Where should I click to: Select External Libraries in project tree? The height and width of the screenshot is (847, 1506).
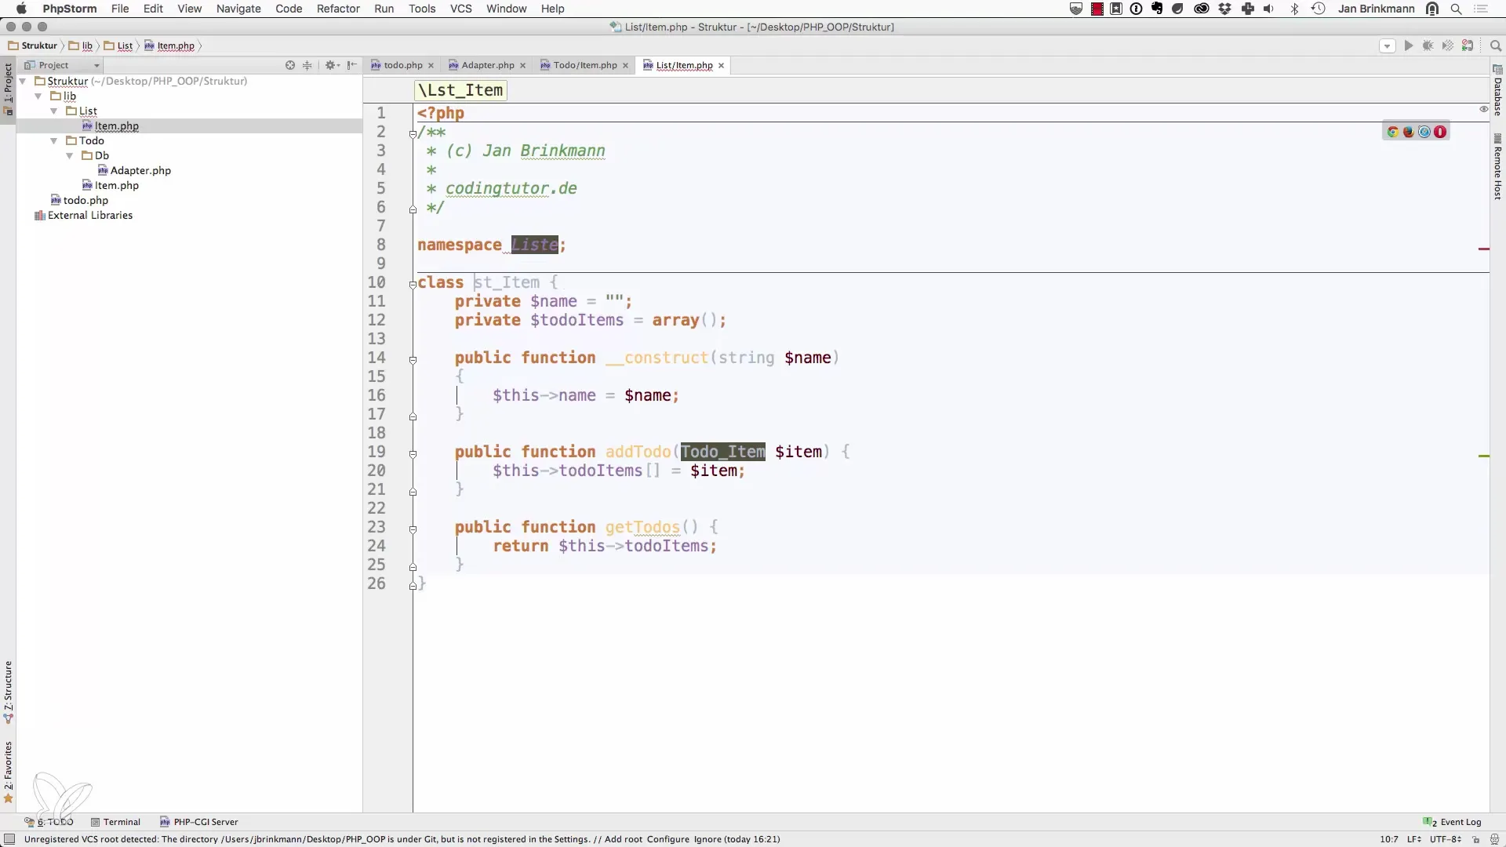point(83,215)
